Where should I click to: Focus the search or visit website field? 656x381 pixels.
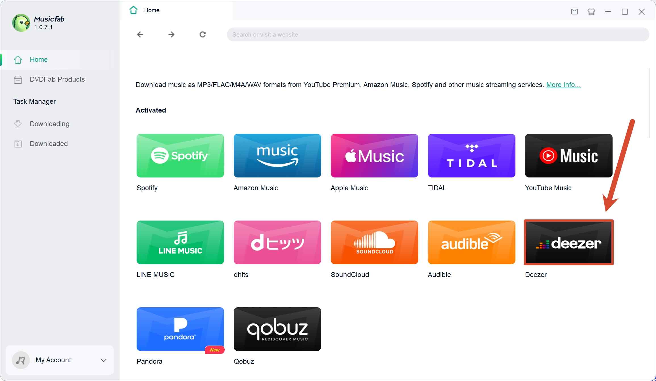pyautogui.click(x=438, y=35)
